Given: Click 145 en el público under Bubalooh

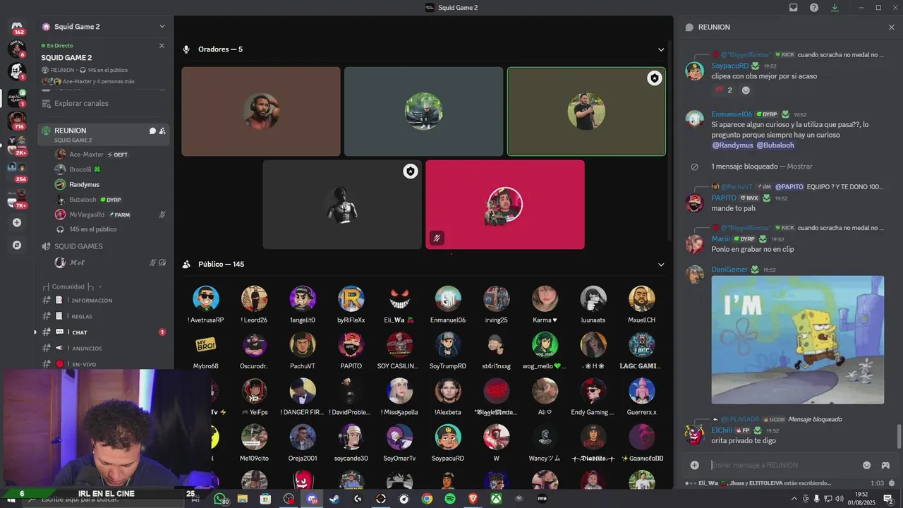Looking at the screenshot, I should (x=93, y=229).
